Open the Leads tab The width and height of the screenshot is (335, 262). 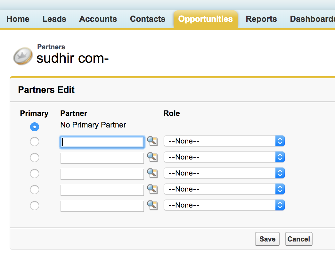54,19
